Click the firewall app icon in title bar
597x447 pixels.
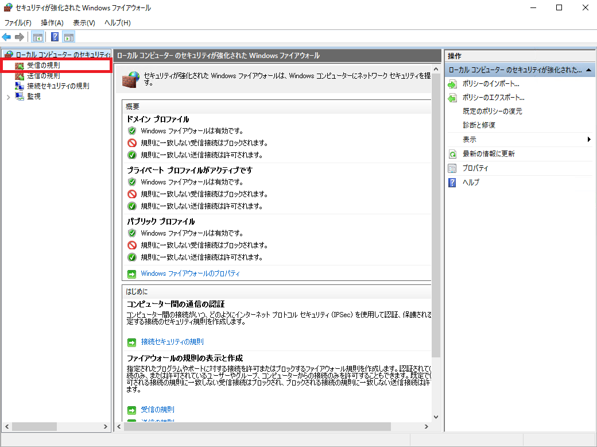coord(8,7)
